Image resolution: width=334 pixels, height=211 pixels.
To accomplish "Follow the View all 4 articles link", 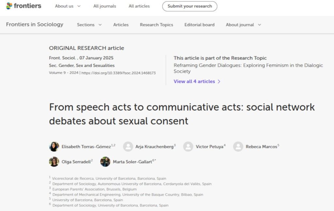I will [x=194, y=81].
